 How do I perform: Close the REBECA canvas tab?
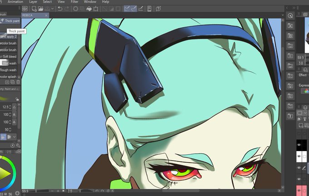click(46, 15)
